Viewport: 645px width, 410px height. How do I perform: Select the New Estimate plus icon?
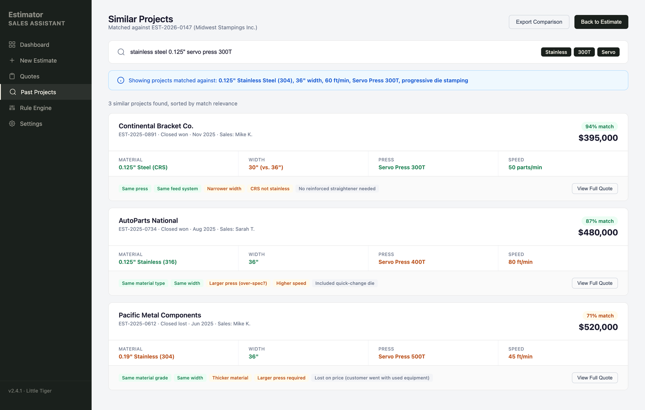pyautogui.click(x=12, y=60)
